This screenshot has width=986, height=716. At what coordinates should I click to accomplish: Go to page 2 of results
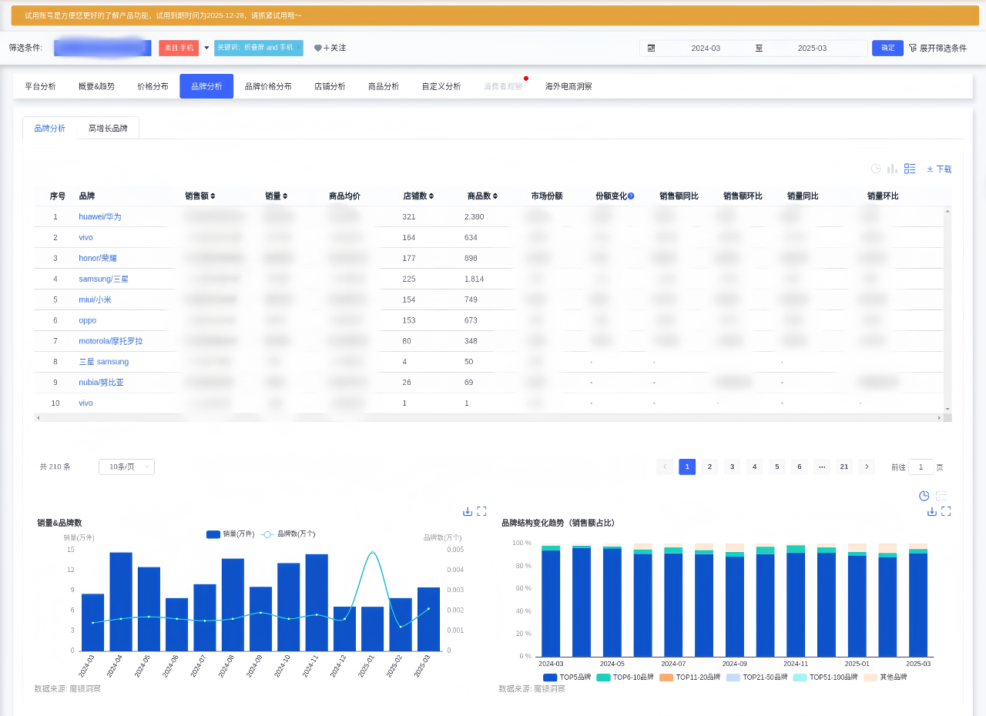tap(709, 467)
